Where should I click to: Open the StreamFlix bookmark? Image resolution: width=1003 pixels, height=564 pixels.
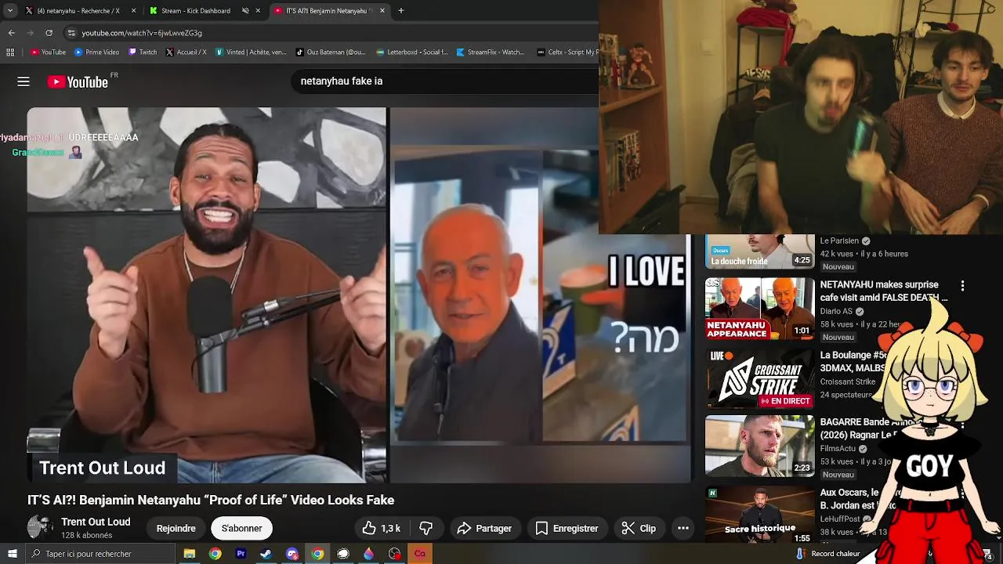coord(491,52)
